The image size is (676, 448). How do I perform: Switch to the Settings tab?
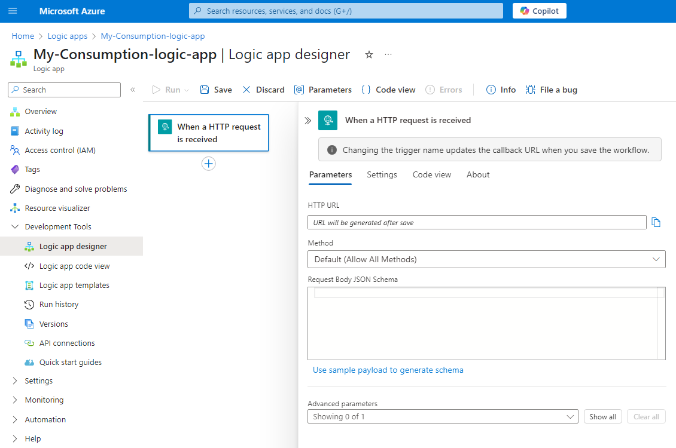[382, 174]
